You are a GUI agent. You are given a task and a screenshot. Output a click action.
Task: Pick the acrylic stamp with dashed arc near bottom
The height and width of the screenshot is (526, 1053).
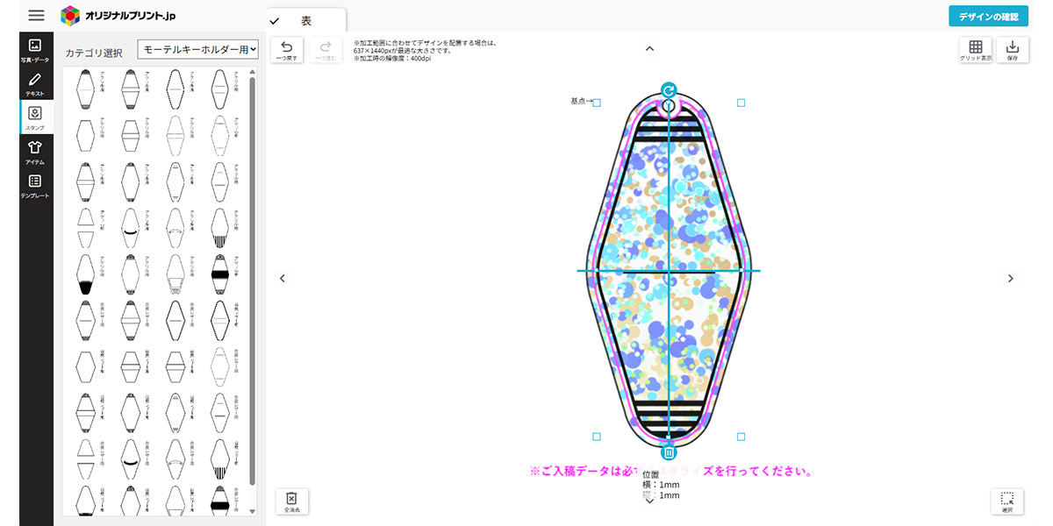tap(175, 228)
